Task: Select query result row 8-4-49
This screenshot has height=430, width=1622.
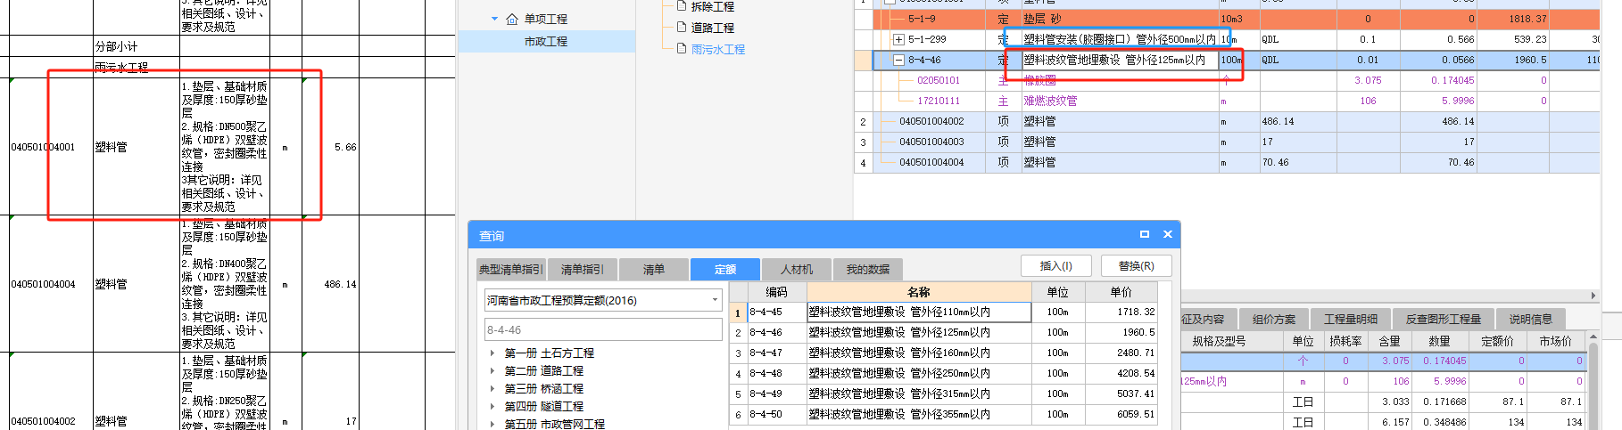Action: tap(944, 393)
